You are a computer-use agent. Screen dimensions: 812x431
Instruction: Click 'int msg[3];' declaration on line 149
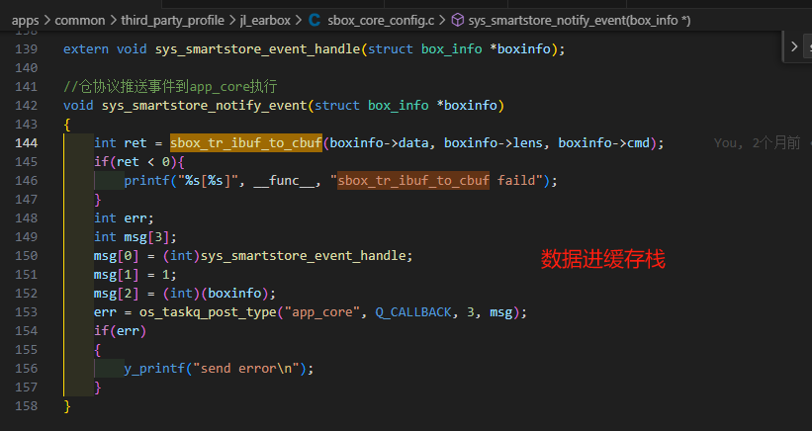(135, 237)
